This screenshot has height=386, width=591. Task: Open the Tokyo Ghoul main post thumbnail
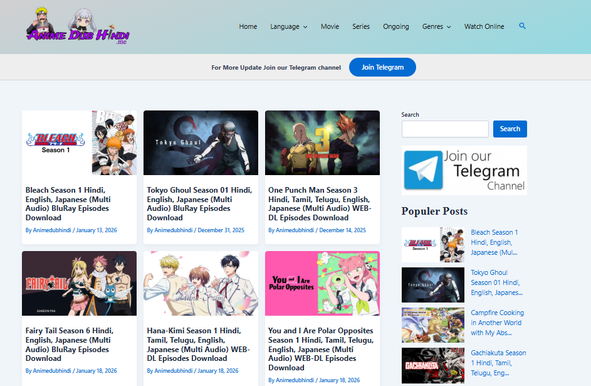tap(201, 142)
